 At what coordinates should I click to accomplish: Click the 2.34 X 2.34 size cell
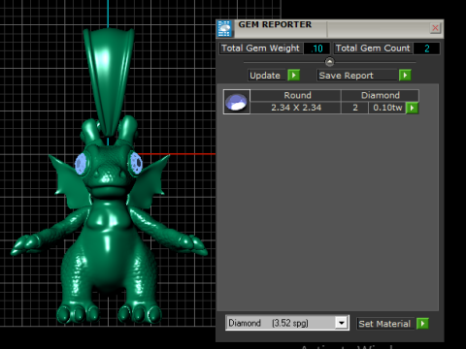(x=295, y=108)
